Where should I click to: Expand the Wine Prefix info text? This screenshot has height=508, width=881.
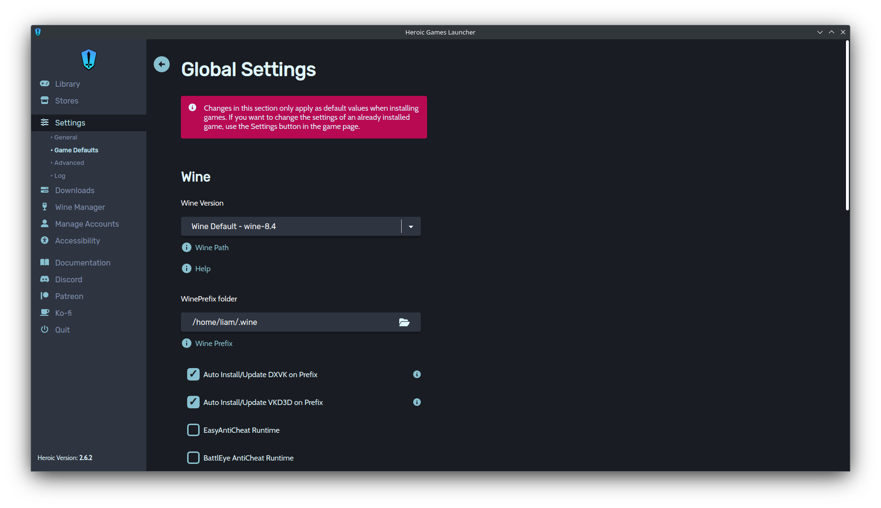[x=214, y=343]
